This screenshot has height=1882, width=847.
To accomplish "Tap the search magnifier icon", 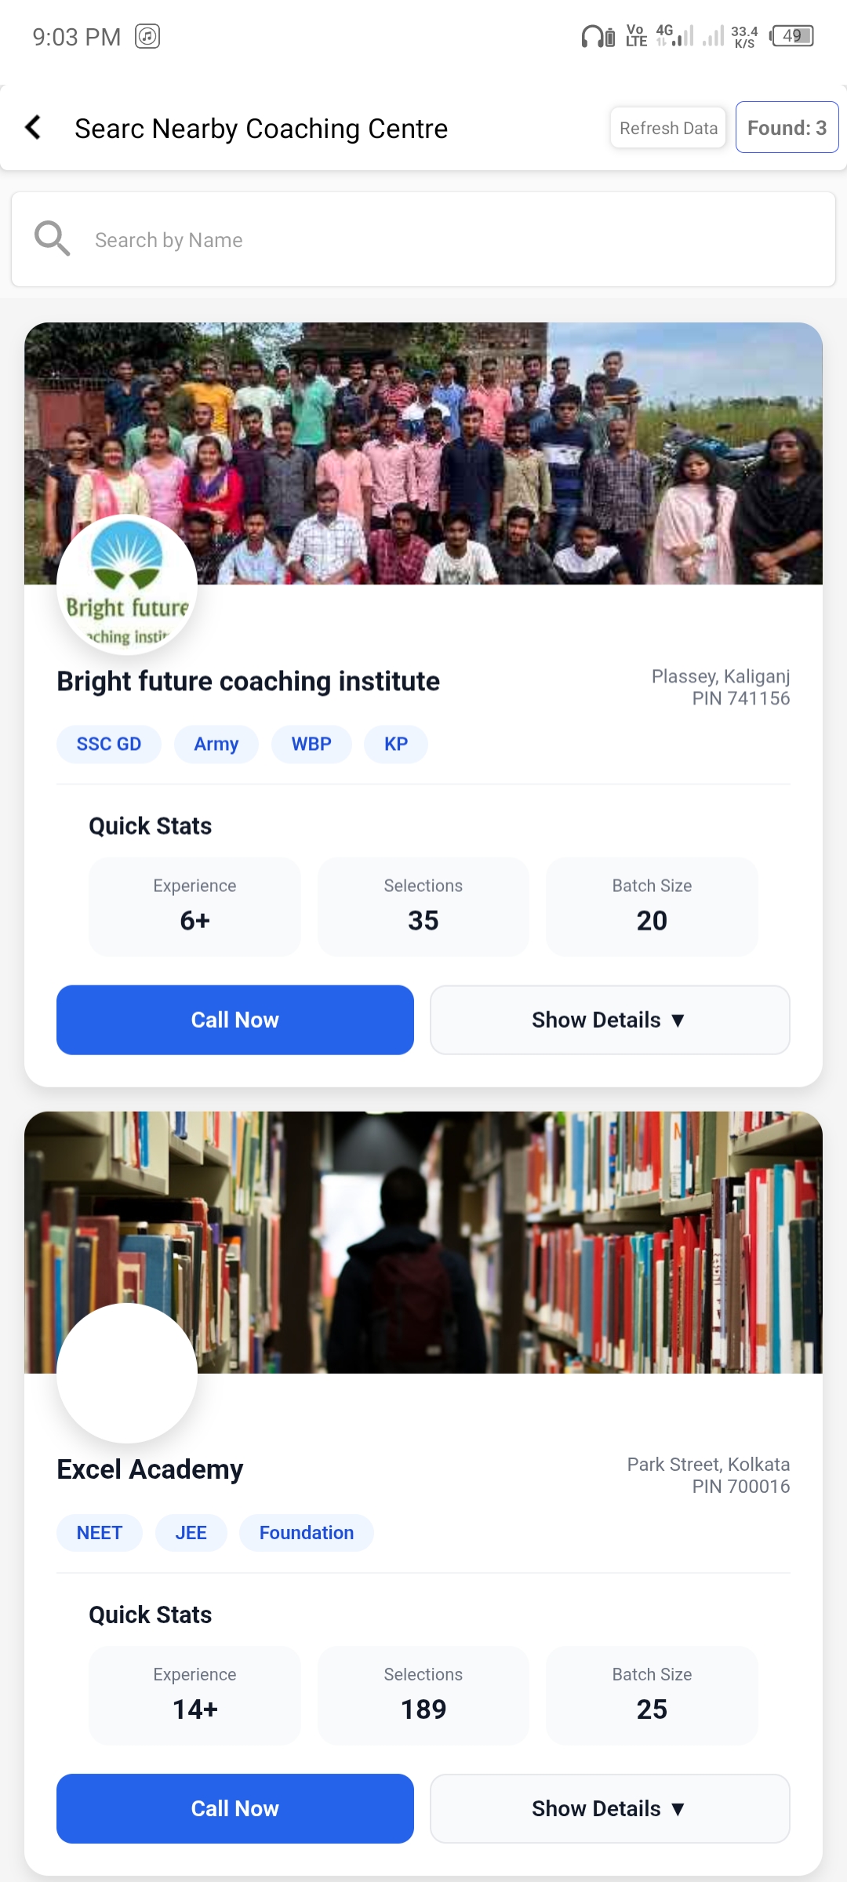I will pos(52,238).
